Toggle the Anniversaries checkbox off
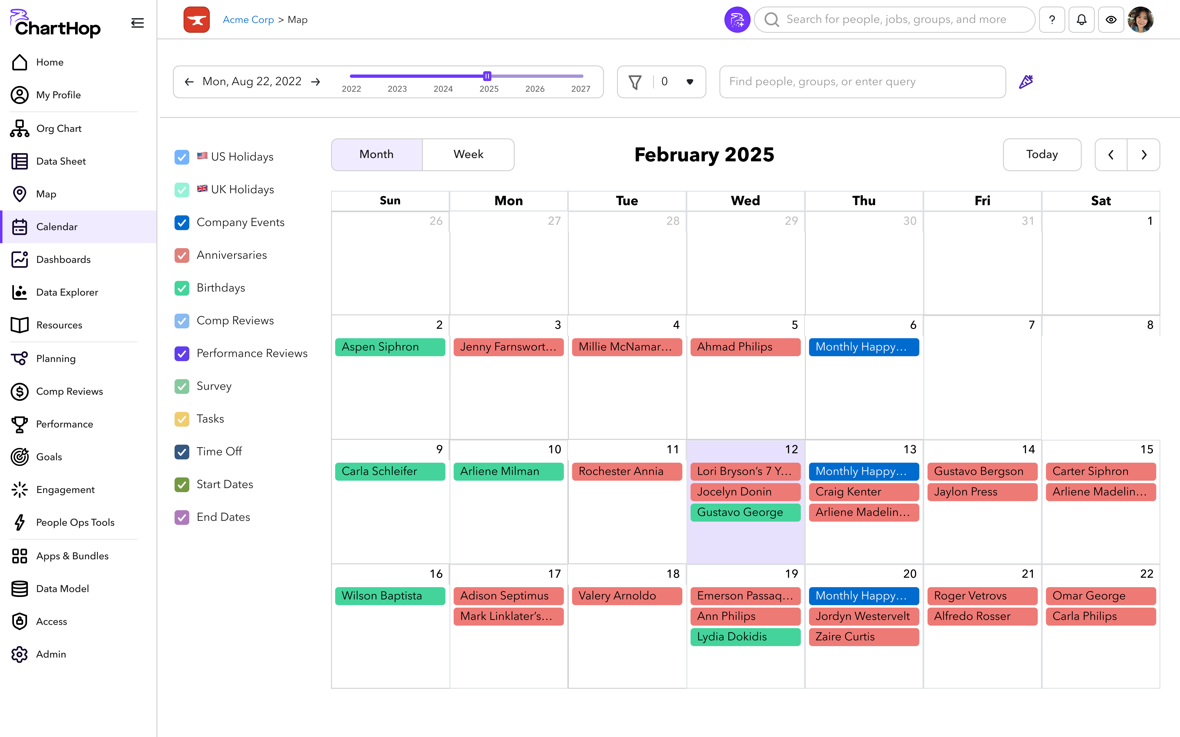 [182, 255]
